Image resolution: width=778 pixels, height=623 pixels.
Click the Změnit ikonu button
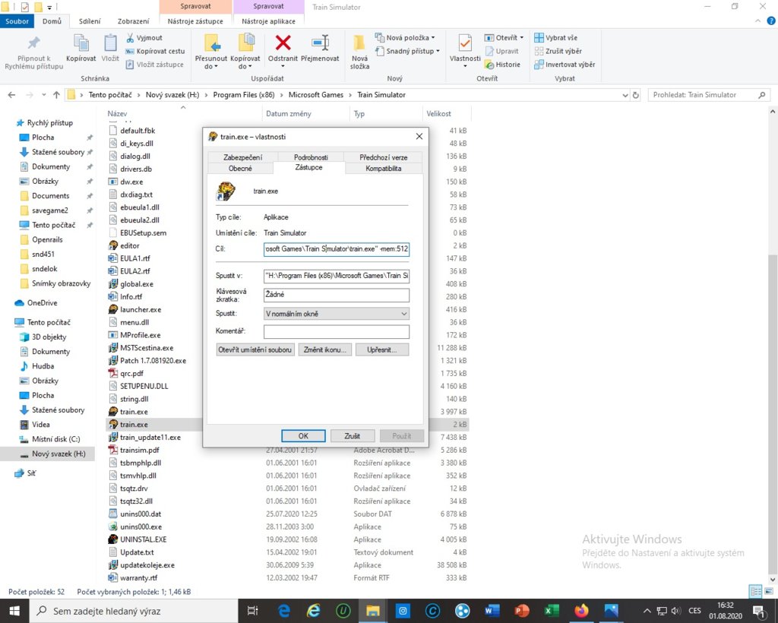coord(325,349)
